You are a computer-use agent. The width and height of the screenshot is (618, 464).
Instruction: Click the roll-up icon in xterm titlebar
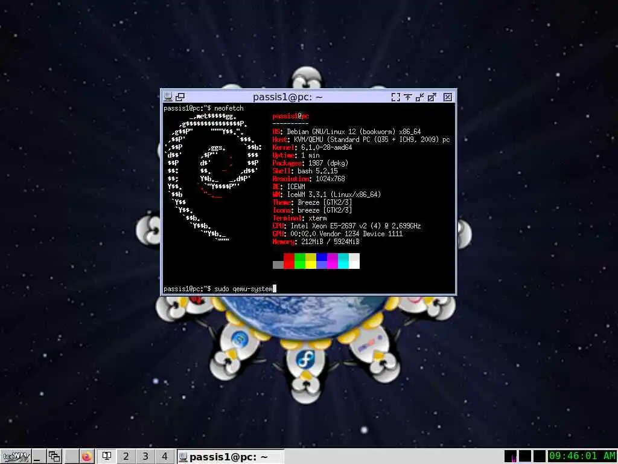tap(408, 97)
